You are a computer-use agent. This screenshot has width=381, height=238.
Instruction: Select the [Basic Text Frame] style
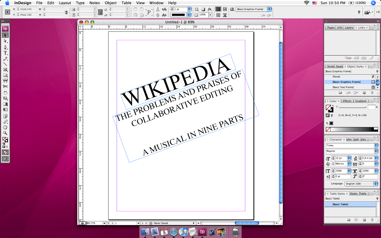350,87
